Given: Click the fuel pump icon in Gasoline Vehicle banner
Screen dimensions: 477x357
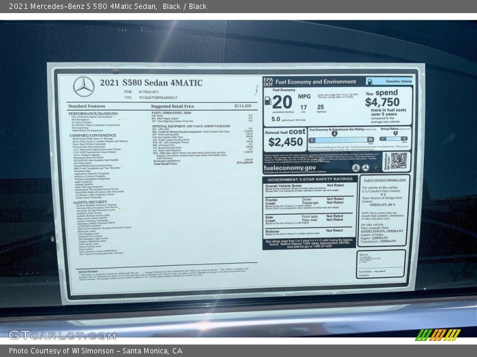Looking at the screenshot, I should pos(370,82).
